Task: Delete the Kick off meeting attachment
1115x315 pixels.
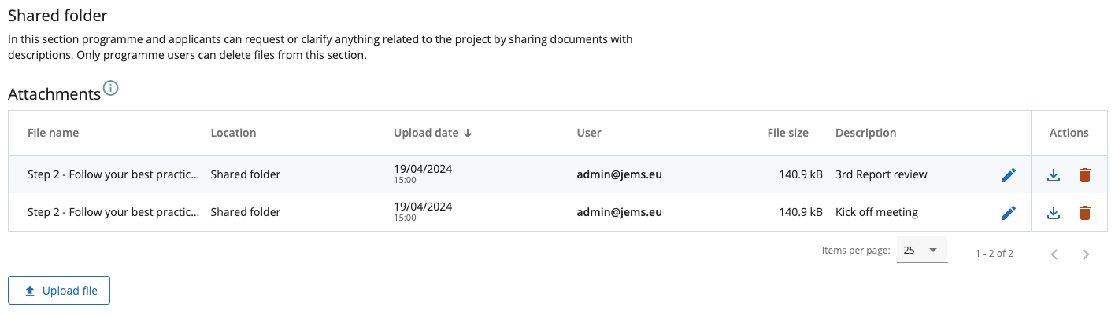Action: pos(1085,213)
